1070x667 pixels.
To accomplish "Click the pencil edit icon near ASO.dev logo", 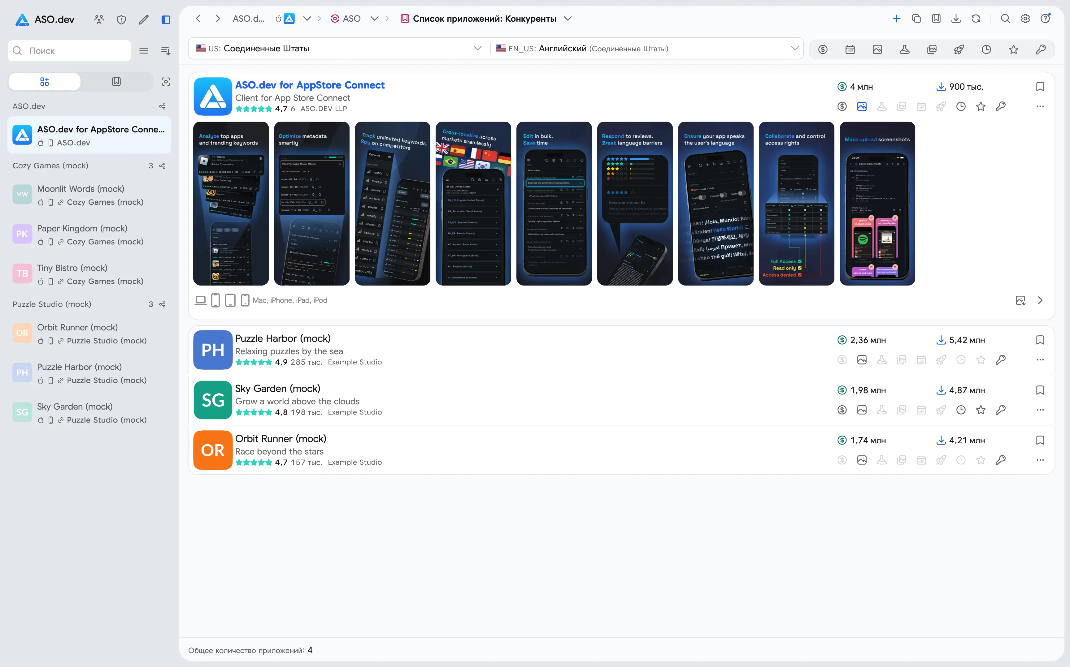I will click(143, 19).
